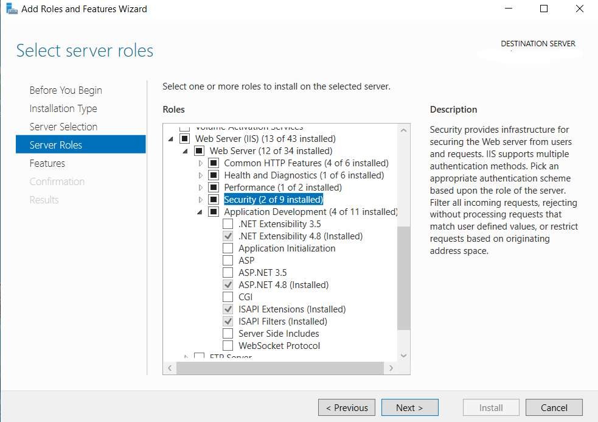The height and width of the screenshot is (422, 598).
Task: Check the WebSocket Protocol option
Action: click(x=228, y=346)
